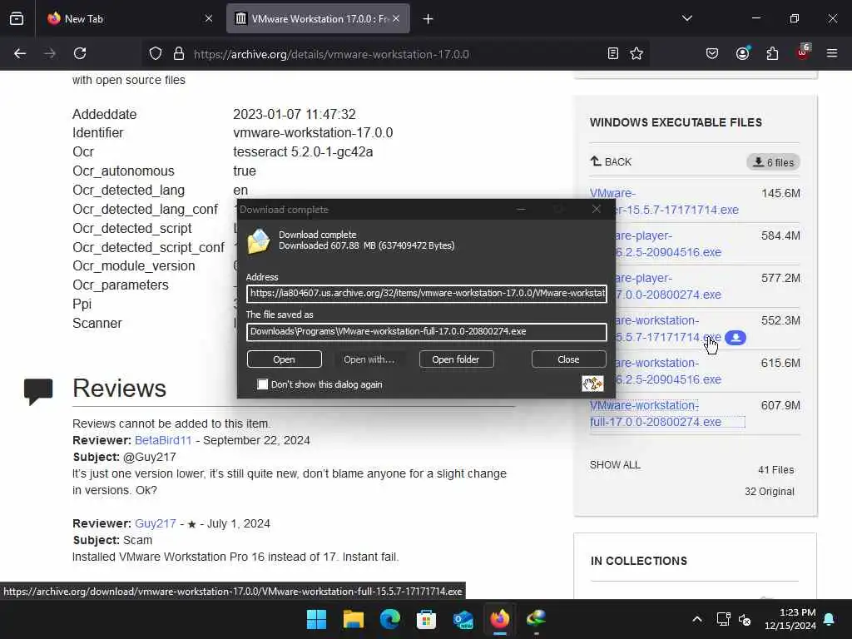Go back to the previous page

pos(20,53)
